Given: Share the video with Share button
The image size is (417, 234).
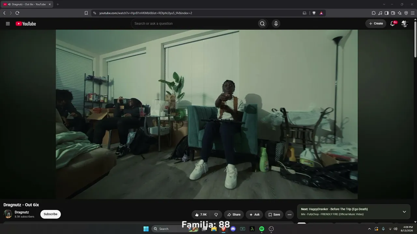Looking at the screenshot, I should coord(234,214).
